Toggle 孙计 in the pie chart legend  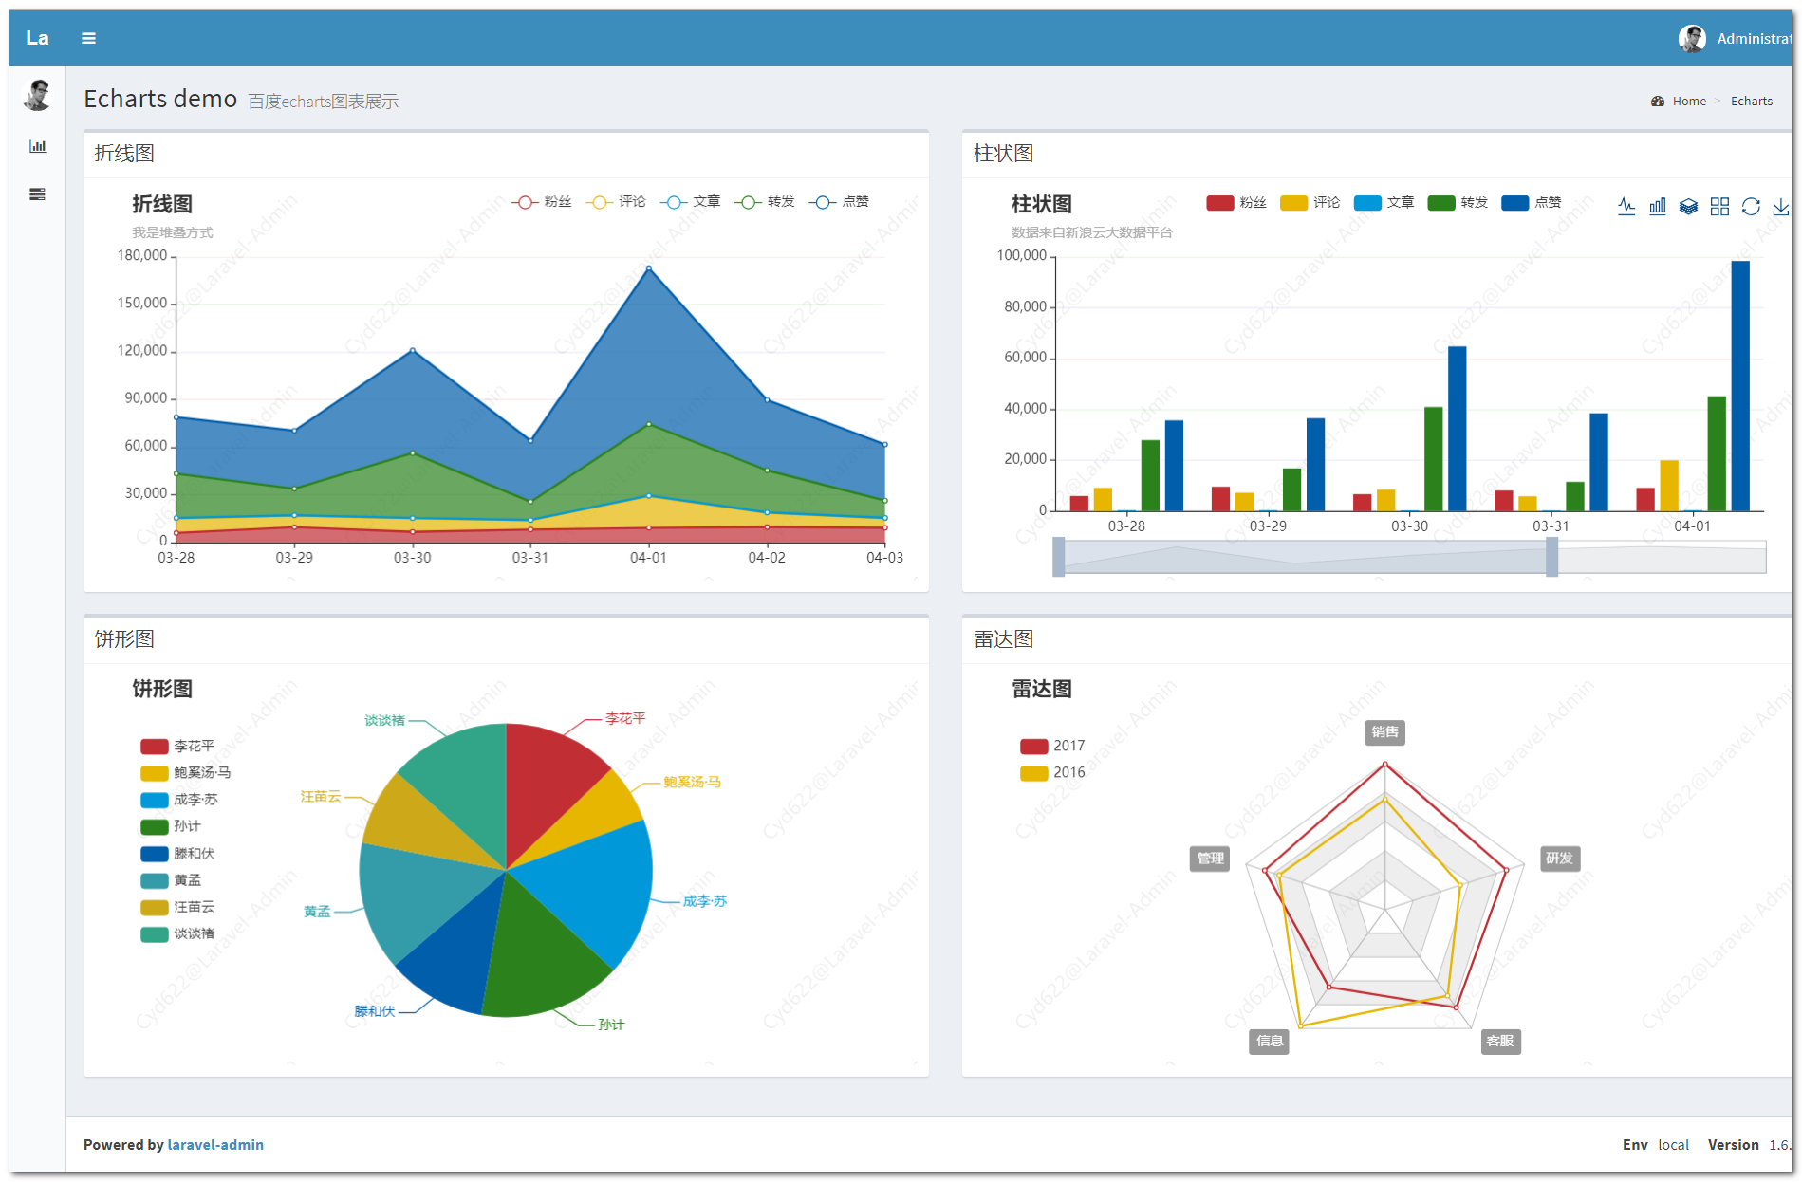coord(171,826)
